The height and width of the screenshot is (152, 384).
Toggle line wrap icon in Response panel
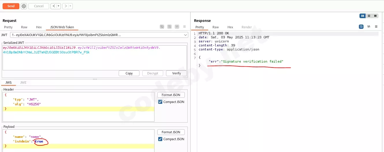point(361,27)
